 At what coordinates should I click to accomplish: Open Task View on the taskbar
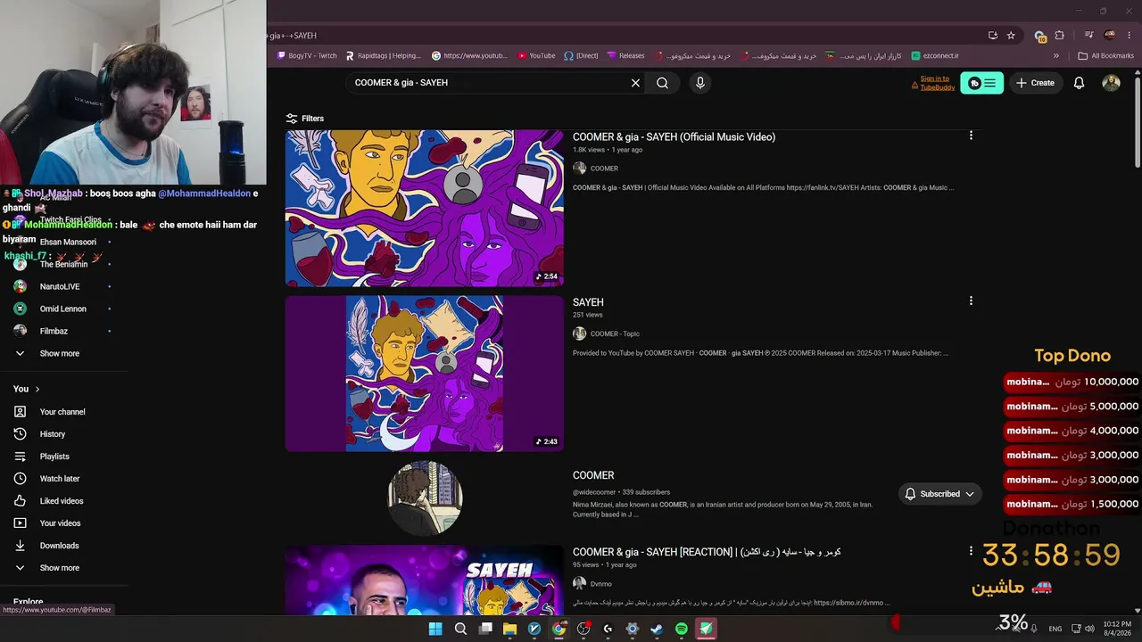pyautogui.click(x=485, y=629)
